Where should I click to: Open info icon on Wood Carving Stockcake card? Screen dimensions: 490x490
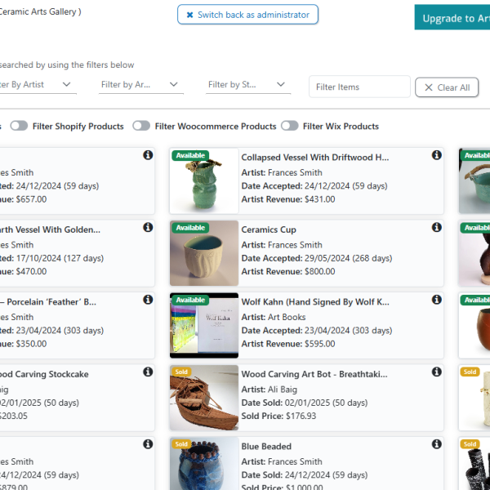pyautogui.click(x=148, y=372)
